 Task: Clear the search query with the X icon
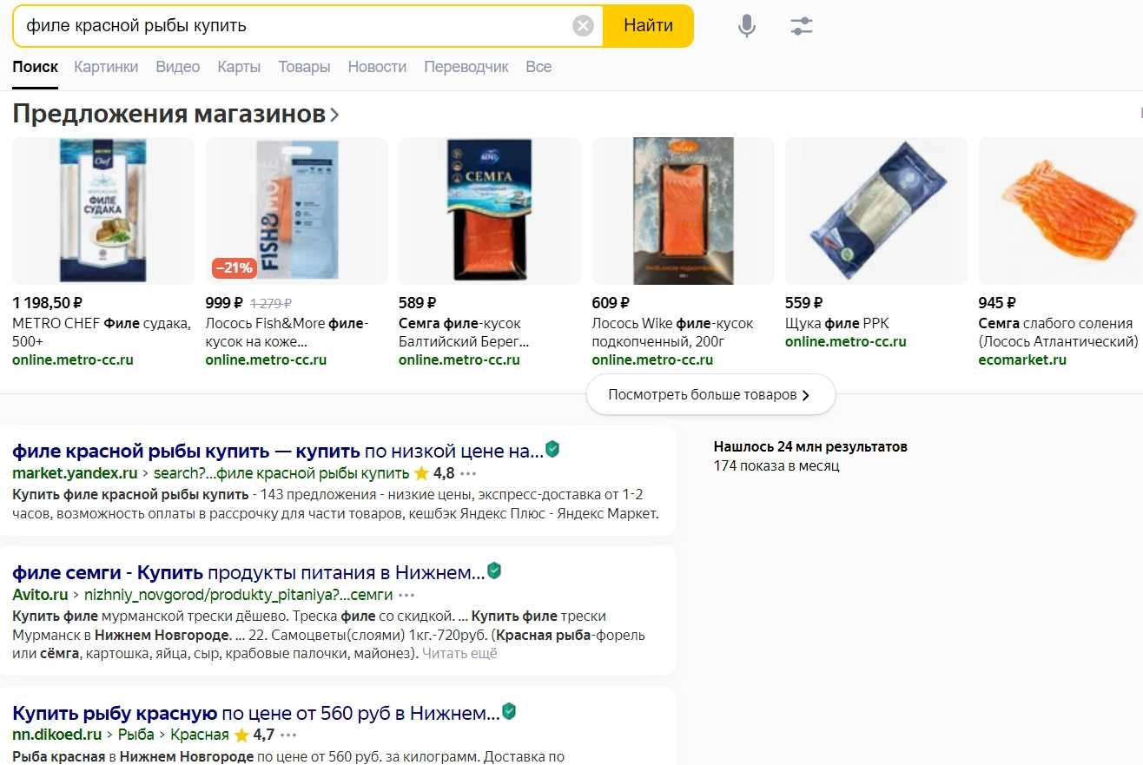[x=583, y=26]
